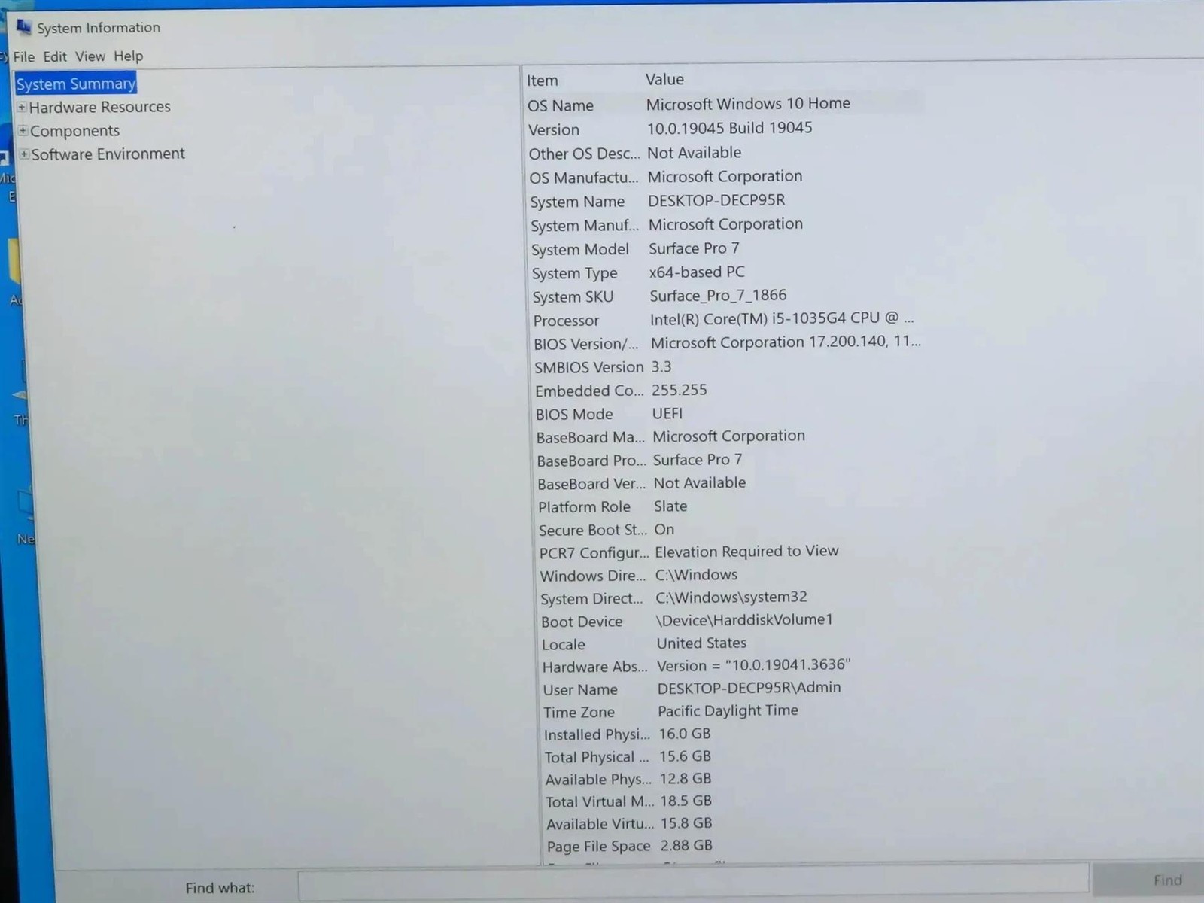This screenshot has height=903, width=1204.
Task: Select the BIOS Version/... row label
Action: click(585, 344)
